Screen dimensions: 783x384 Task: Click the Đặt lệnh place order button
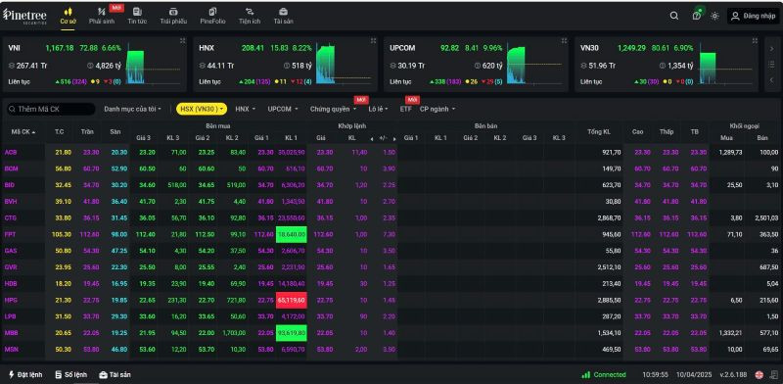click(25, 374)
